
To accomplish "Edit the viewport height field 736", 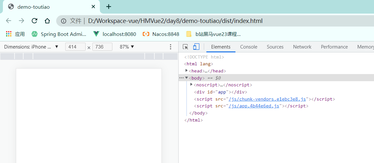I will coord(102,47).
